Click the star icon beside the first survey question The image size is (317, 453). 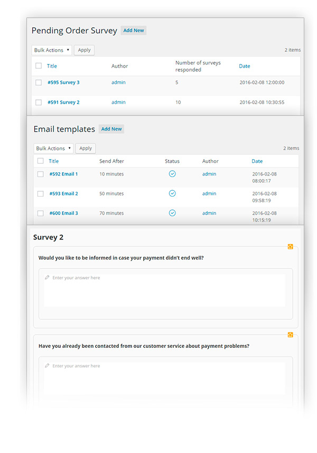(290, 247)
